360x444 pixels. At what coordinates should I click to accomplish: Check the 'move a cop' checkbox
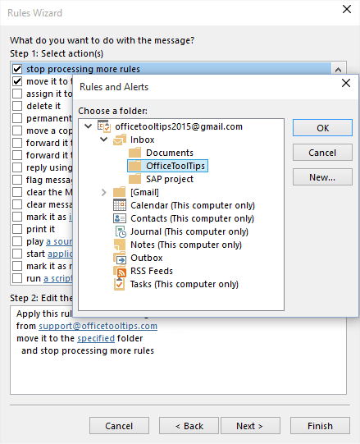(17, 130)
